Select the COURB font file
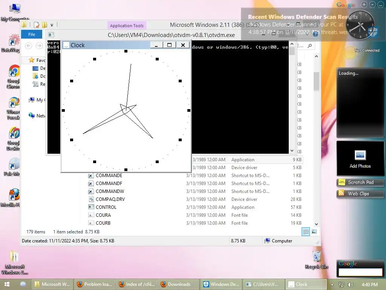This screenshot has height=290, width=386. click(x=103, y=223)
